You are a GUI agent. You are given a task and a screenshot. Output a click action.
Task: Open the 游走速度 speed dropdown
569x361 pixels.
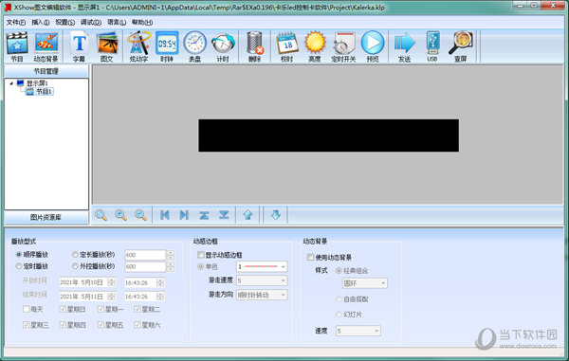[x=262, y=280]
